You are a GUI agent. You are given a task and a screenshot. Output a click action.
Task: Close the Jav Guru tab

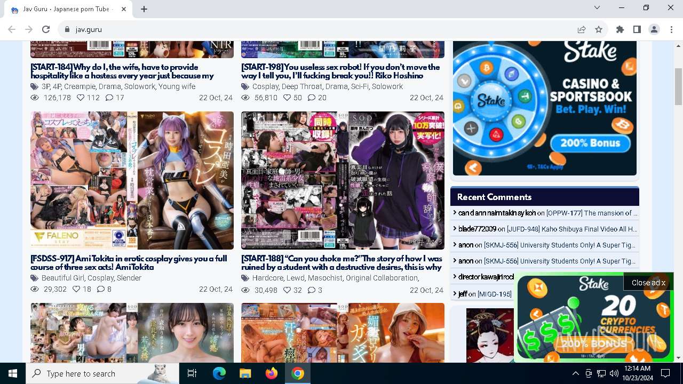pyautogui.click(x=124, y=9)
